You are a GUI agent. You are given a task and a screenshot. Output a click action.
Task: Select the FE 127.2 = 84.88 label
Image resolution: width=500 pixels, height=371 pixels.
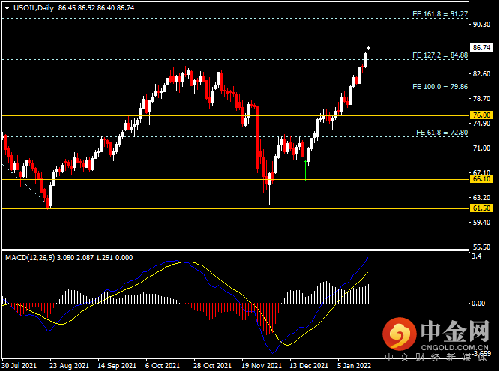pos(440,55)
